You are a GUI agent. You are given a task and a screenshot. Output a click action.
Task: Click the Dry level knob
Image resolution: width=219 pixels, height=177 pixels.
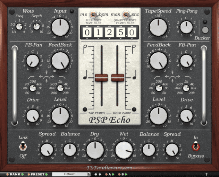[x=95, y=150]
